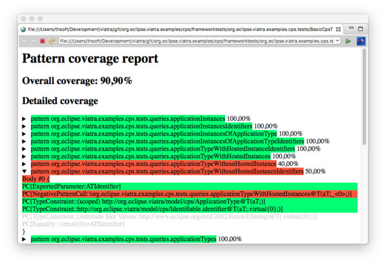Image resolution: width=386 pixels, height=265 pixels.
Task: Click the green go/play arrow icon
Action: 348,41
